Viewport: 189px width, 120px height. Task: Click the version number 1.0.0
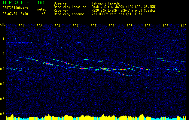click(41, 3)
